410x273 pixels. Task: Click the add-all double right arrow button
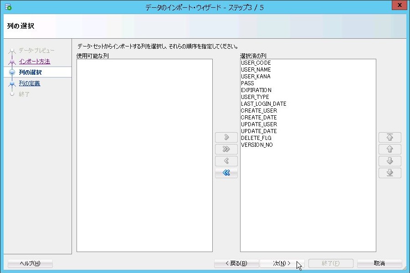click(x=226, y=149)
